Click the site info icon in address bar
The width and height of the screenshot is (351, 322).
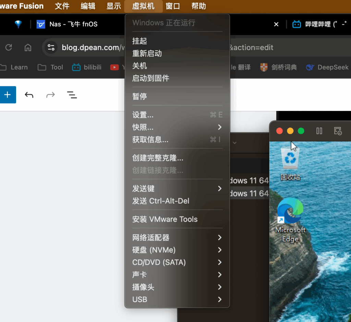(x=51, y=47)
